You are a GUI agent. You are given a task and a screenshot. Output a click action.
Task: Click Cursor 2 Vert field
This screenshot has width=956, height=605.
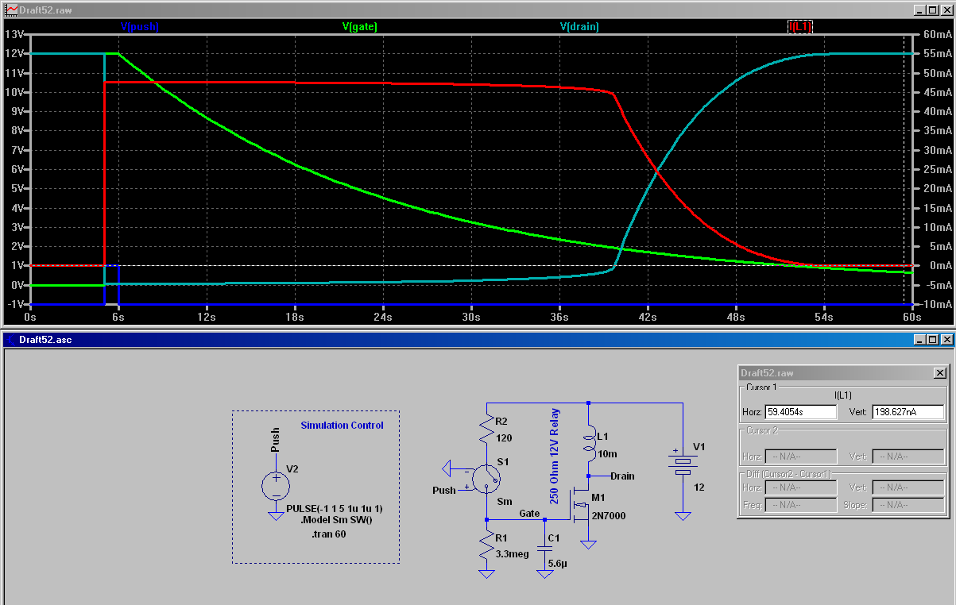(908, 457)
